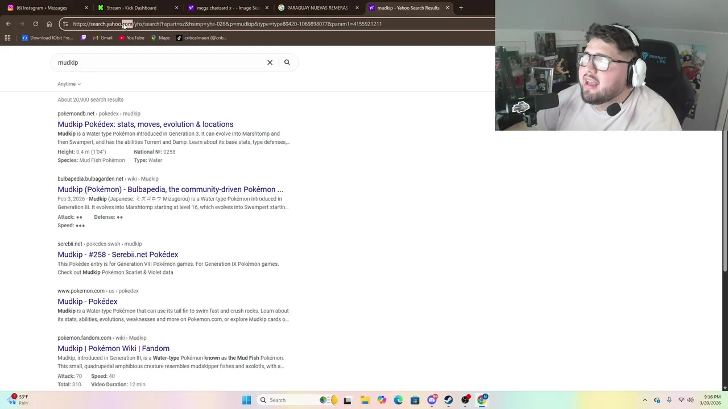Click the page vertical scrollbar
Image resolution: width=728 pixels, height=409 pixels.
[725, 202]
